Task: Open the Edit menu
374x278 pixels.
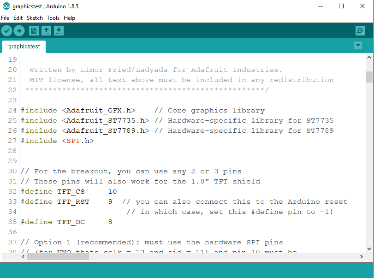Action: pyautogui.click(x=18, y=18)
